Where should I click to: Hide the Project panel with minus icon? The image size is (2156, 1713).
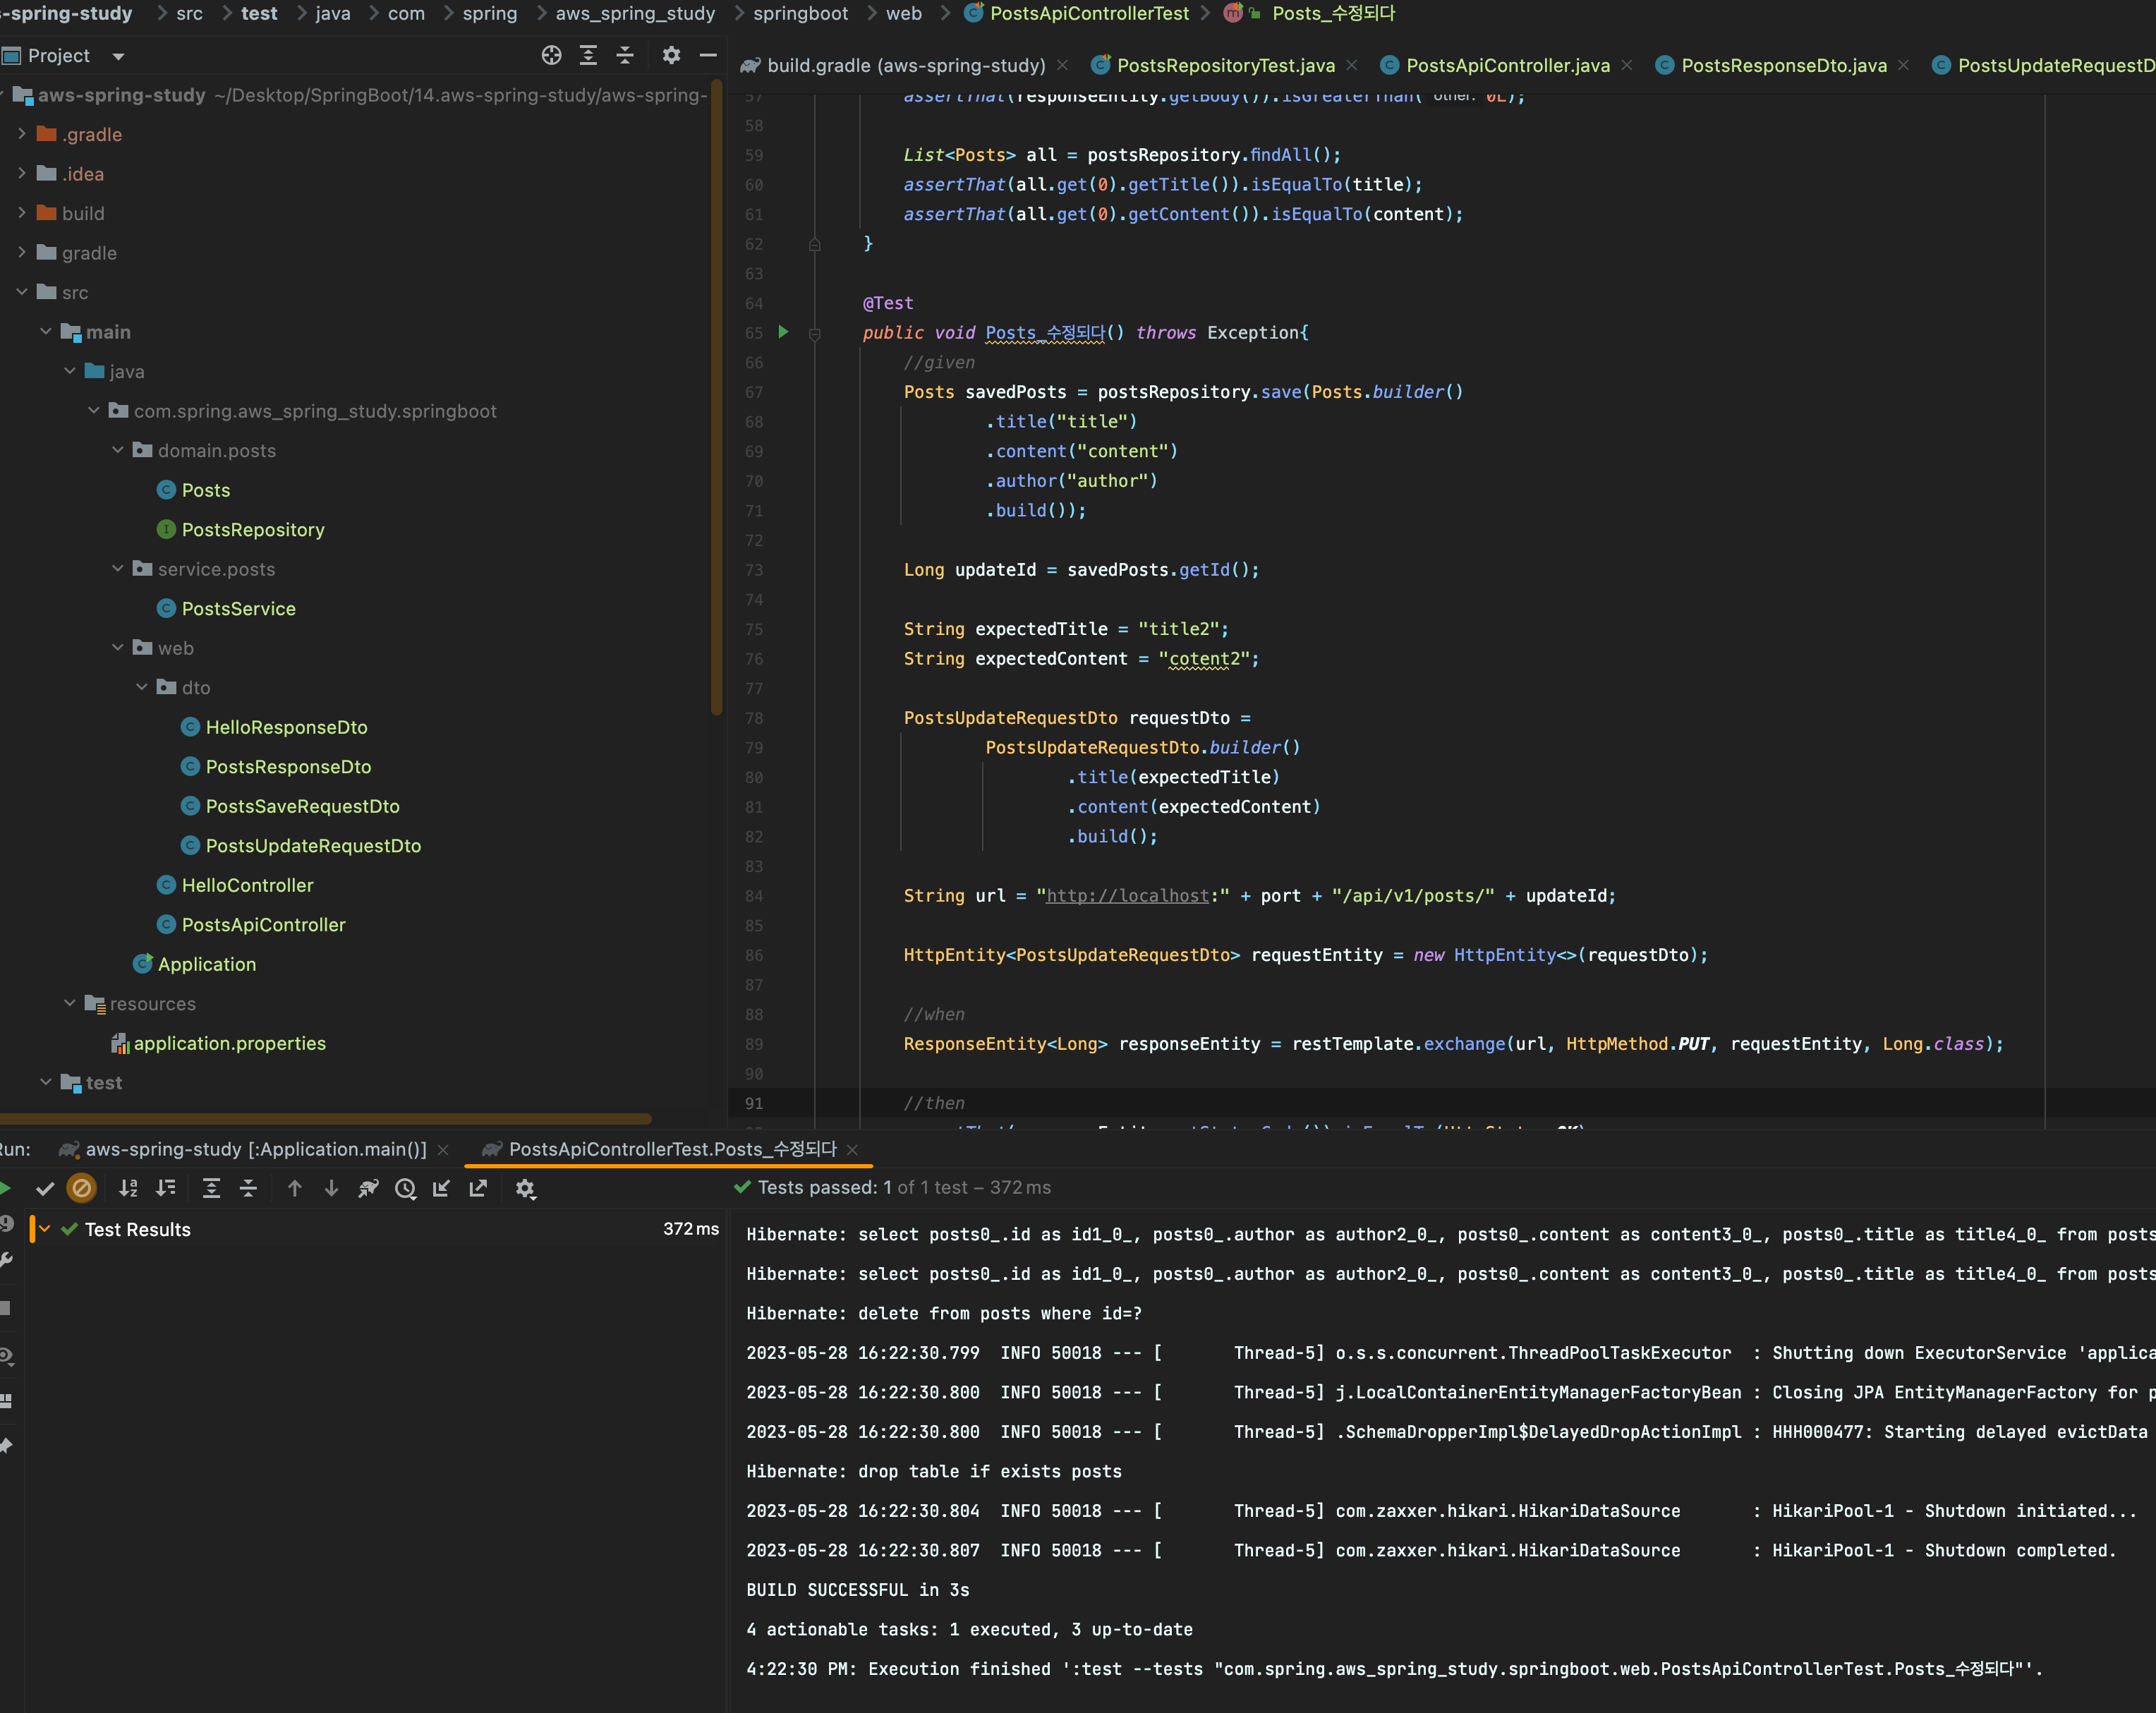click(x=708, y=56)
